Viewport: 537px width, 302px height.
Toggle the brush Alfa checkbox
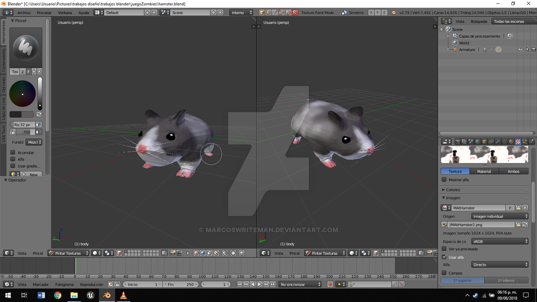pos(13,159)
